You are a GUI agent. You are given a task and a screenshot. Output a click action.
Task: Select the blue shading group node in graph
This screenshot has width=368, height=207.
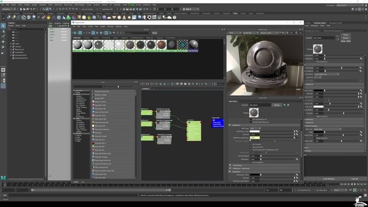(x=217, y=123)
